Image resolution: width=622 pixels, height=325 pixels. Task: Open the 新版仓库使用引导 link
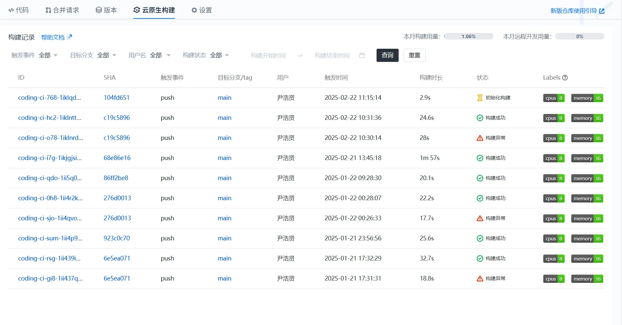pos(574,11)
